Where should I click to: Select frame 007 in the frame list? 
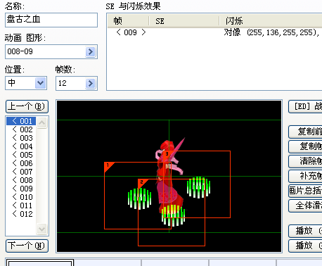(21, 172)
